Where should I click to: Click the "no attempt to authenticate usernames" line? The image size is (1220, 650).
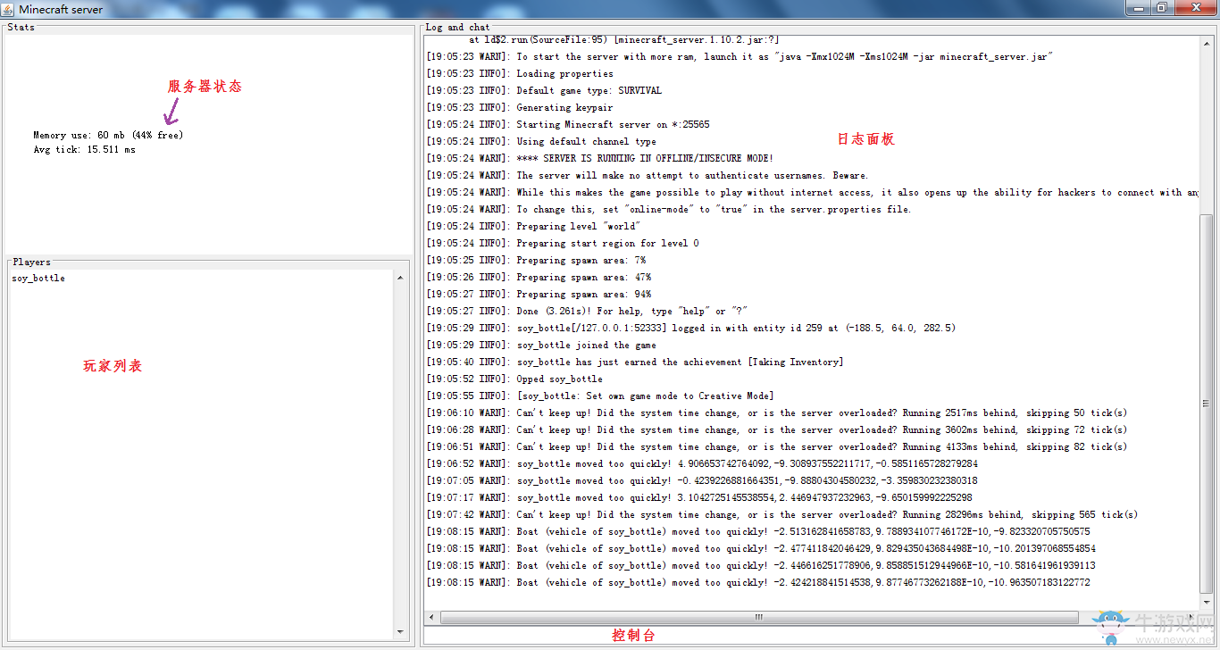pos(648,176)
